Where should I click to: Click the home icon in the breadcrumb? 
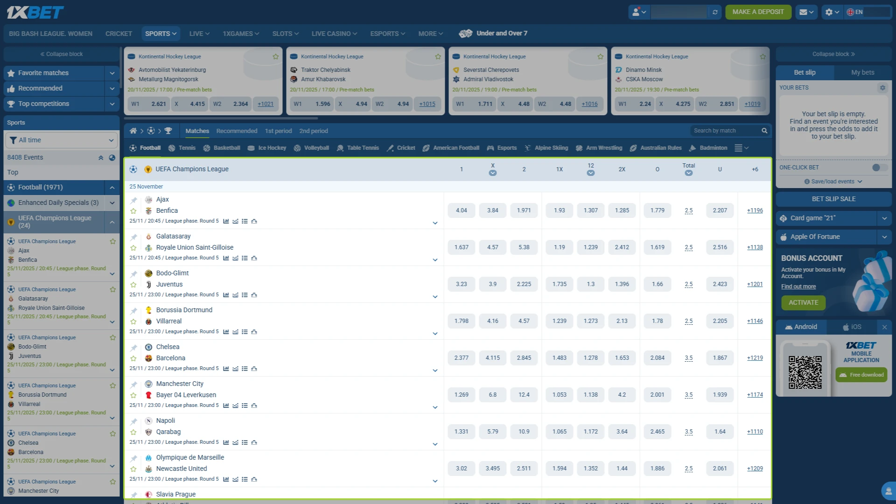coord(133,131)
